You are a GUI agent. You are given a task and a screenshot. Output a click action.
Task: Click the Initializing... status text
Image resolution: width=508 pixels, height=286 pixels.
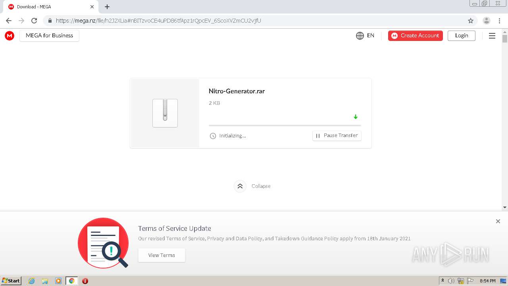tap(233, 136)
